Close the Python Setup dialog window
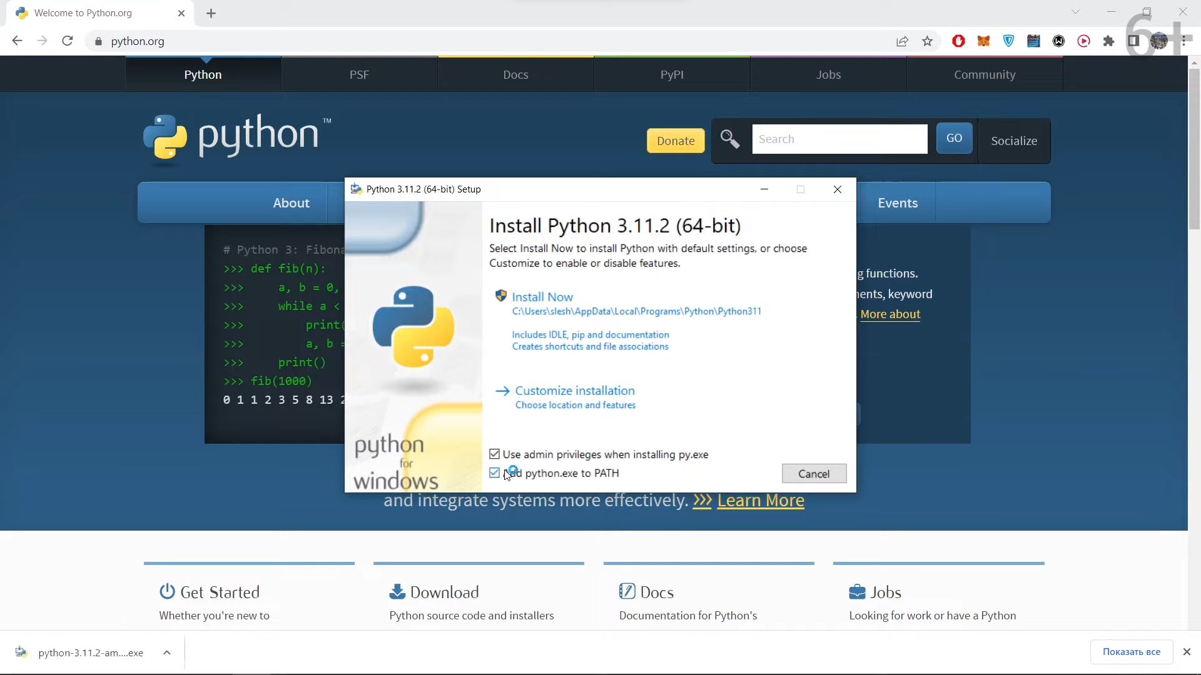1201x675 pixels. click(838, 189)
